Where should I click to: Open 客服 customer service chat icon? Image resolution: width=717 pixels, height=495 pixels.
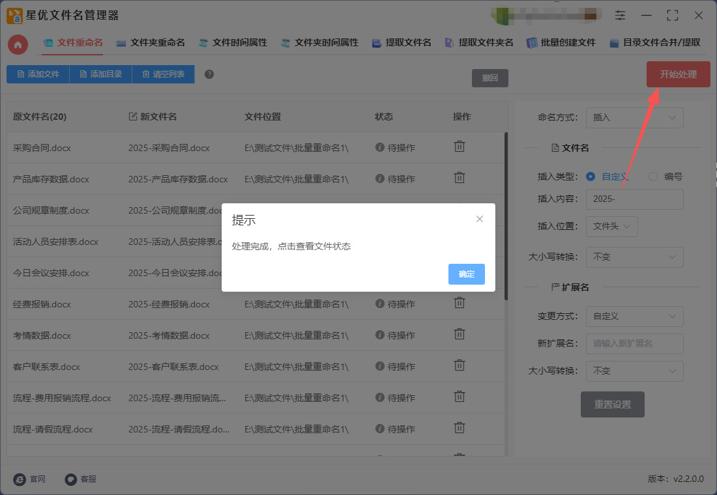coord(71,479)
